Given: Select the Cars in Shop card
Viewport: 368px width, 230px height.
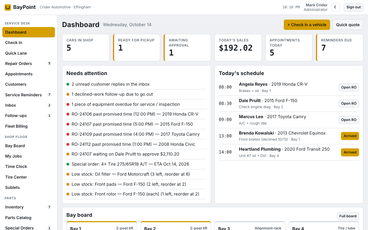Looking at the screenshot, I should 86,48.
